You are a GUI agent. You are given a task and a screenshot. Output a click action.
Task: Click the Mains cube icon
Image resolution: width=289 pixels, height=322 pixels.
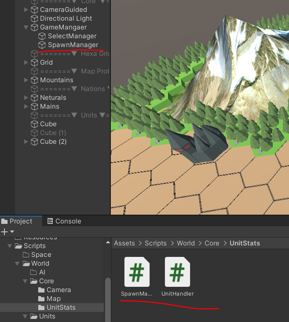click(x=34, y=106)
